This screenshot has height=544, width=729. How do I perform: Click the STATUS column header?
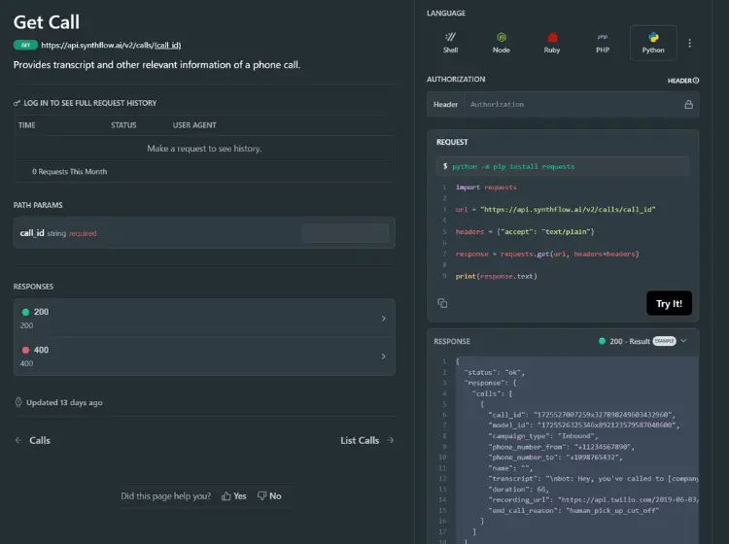123,125
